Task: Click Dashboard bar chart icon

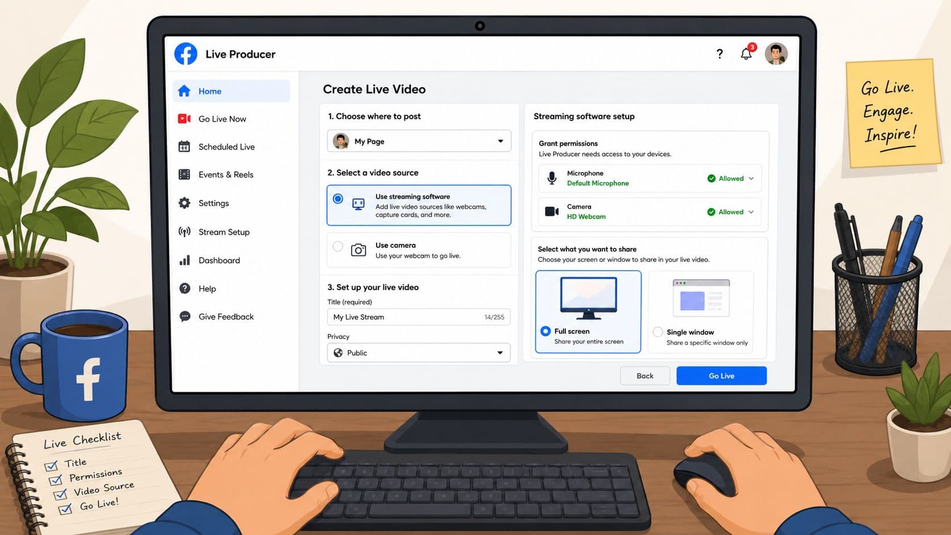Action: pyautogui.click(x=184, y=260)
